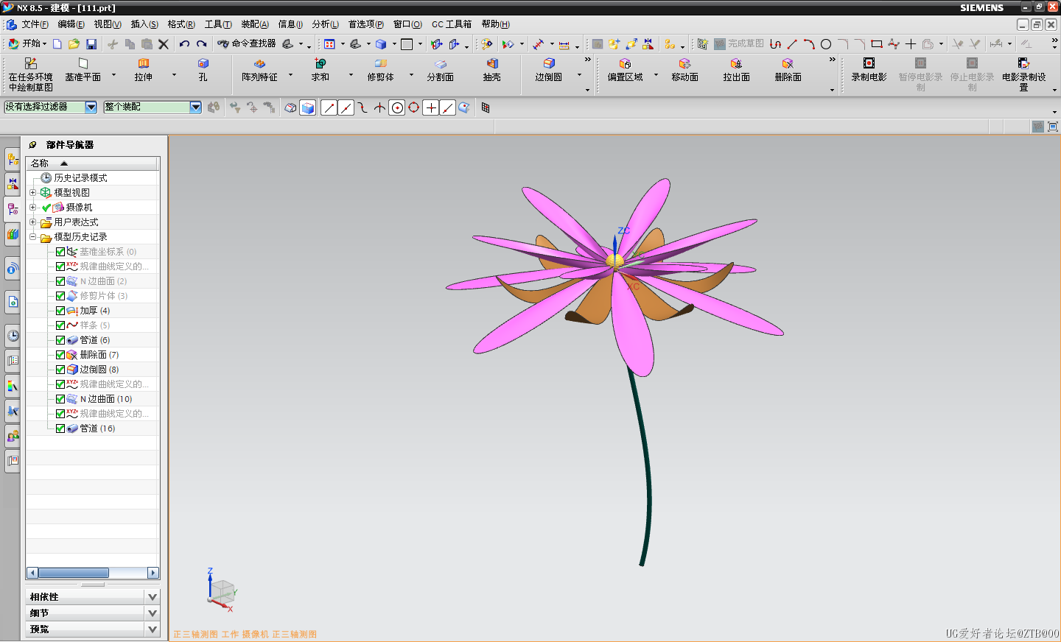Select N边曲面 (10) in history tree
The height and width of the screenshot is (642, 1061).
pos(105,399)
